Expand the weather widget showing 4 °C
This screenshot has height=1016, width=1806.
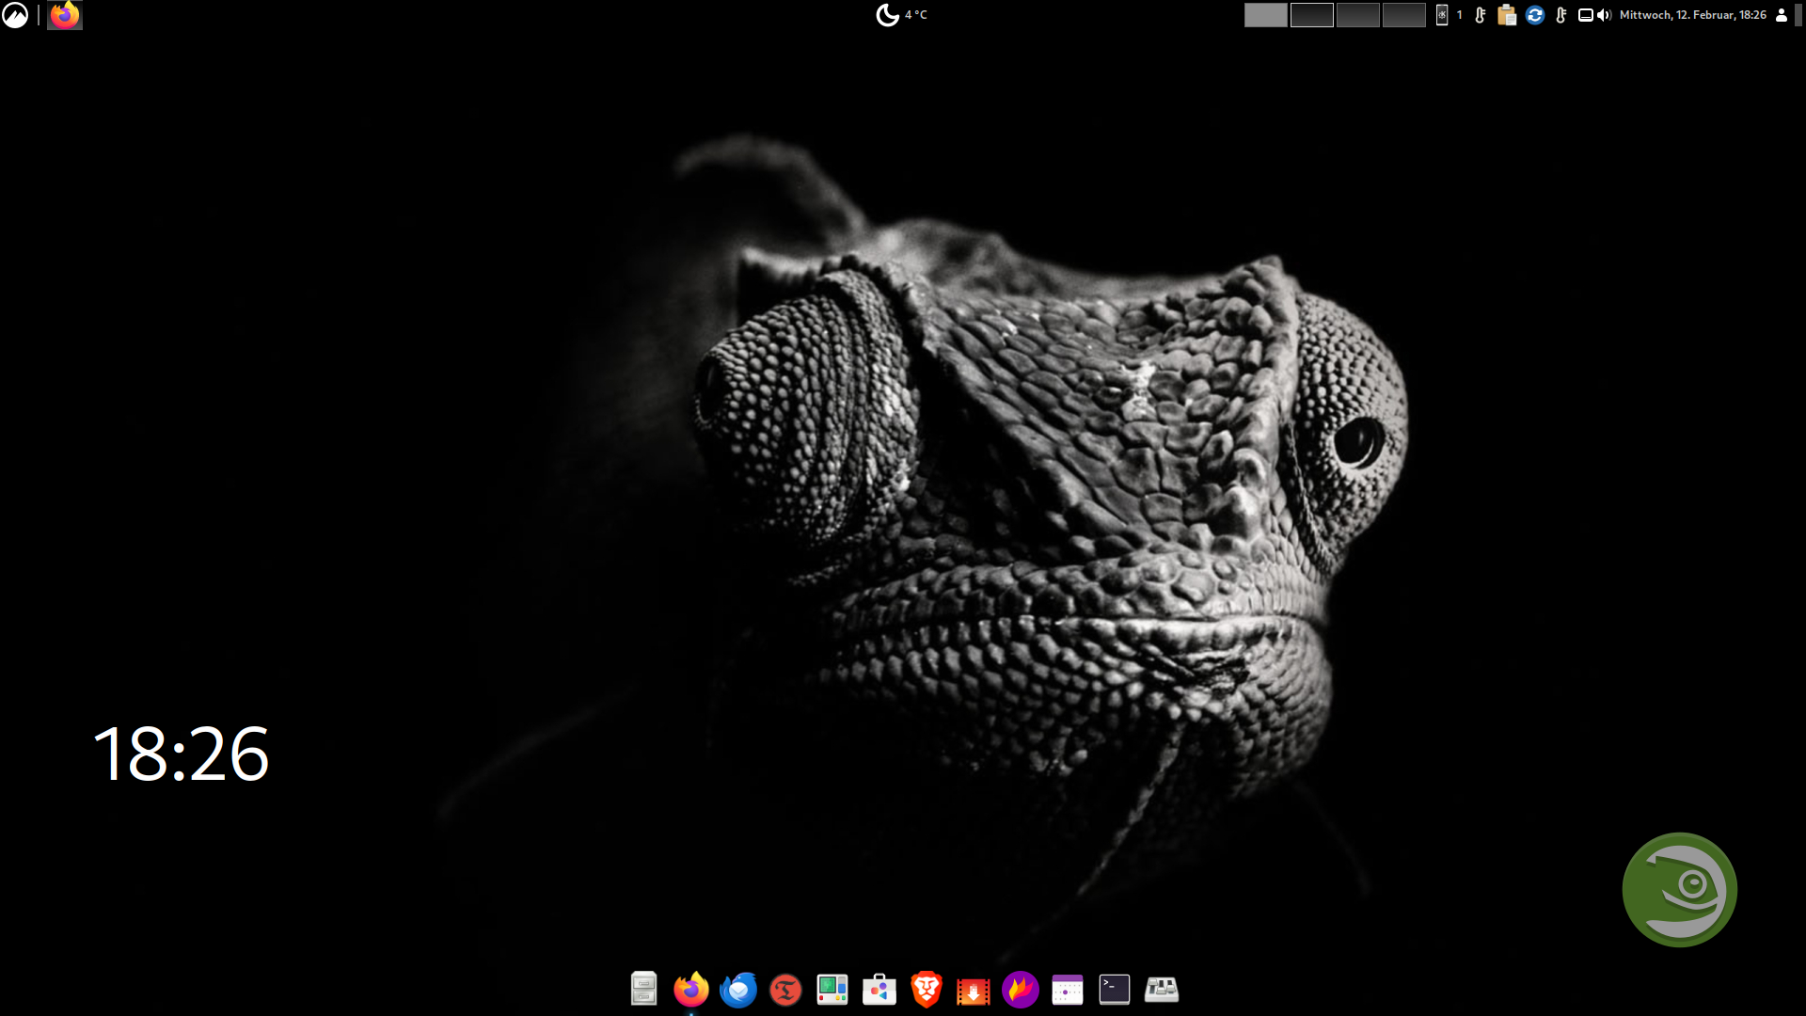[x=901, y=15]
